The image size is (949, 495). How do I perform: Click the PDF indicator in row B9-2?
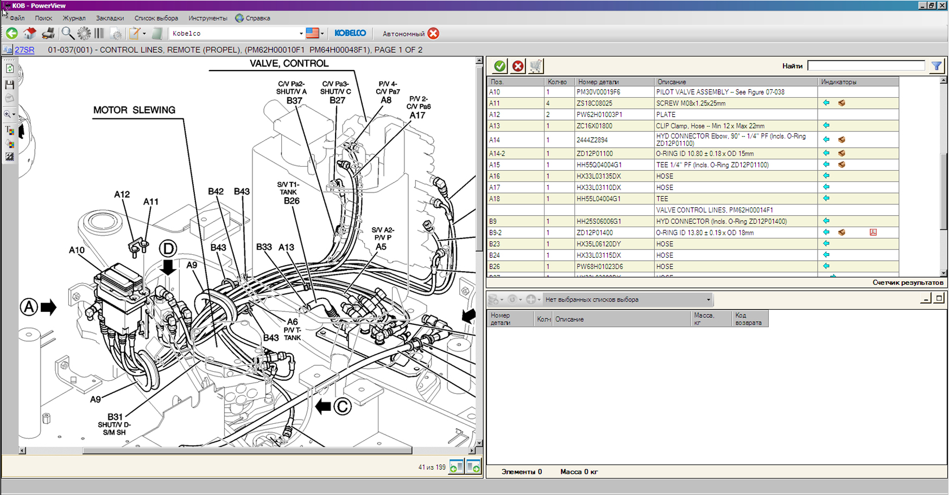point(873,233)
